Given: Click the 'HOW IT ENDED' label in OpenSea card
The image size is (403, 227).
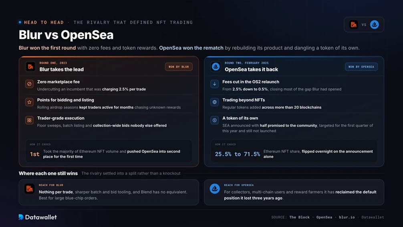Looking at the screenshot, I should coord(225,144).
